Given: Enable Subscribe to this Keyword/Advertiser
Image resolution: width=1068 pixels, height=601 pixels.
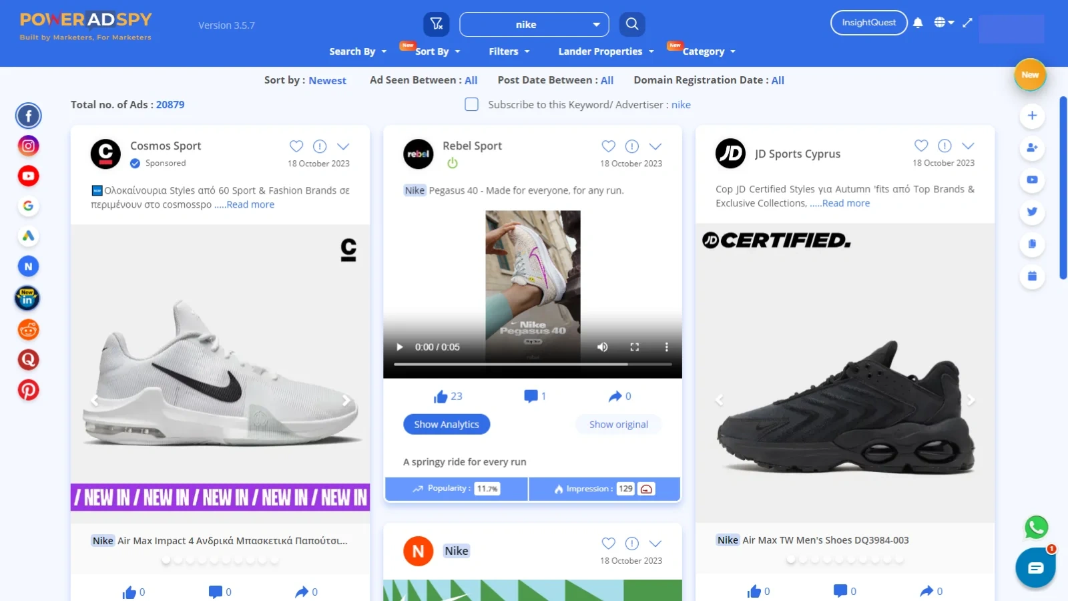Looking at the screenshot, I should pyautogui.click(x=471, y=104).
